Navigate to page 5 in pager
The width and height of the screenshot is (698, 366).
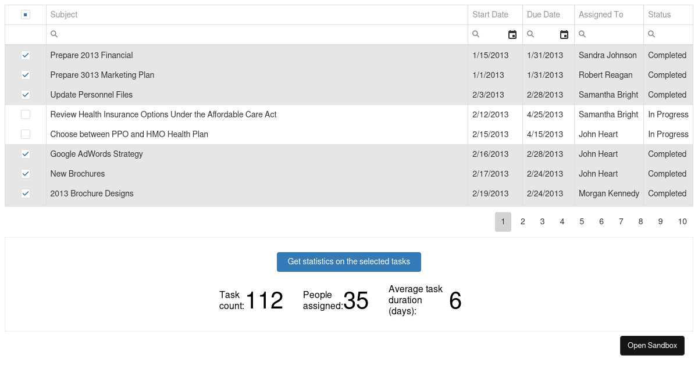pyautogui.click(x=582, y=222)
